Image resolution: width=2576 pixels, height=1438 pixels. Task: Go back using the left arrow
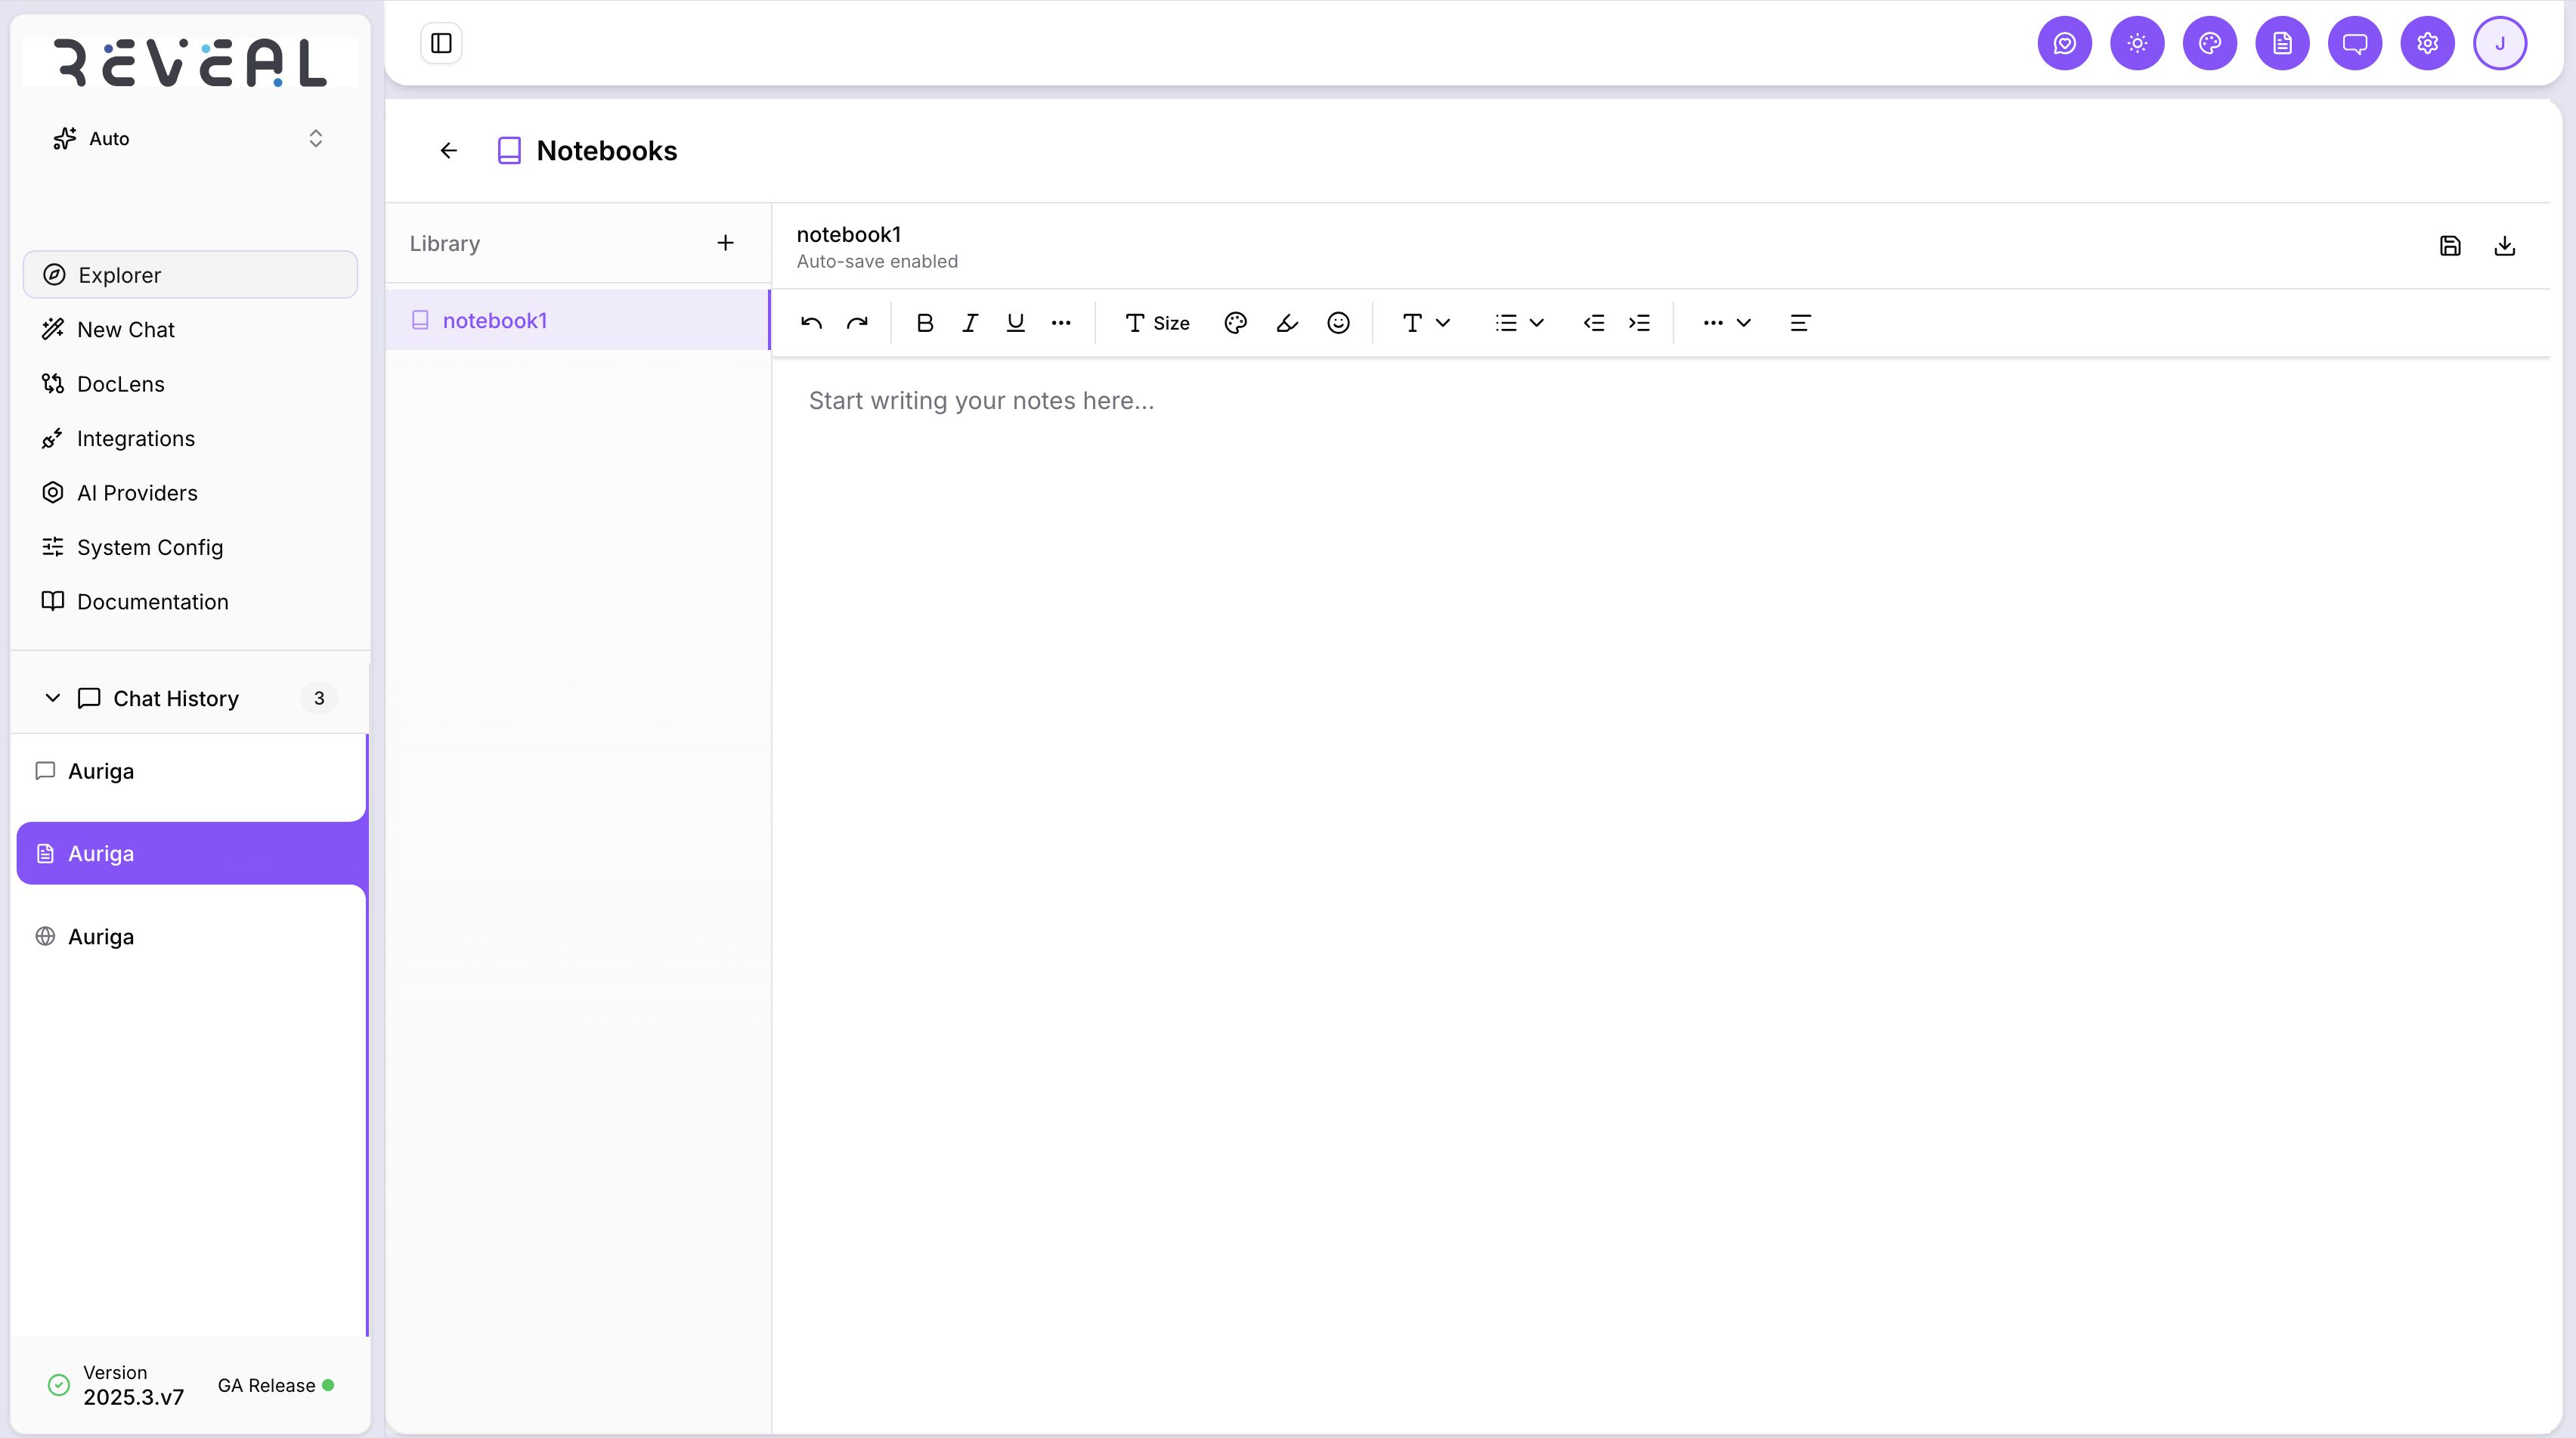click(449, 150)
